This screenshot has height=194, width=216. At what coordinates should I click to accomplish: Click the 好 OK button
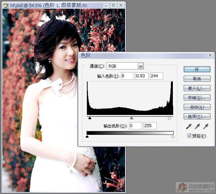point(197,69)
